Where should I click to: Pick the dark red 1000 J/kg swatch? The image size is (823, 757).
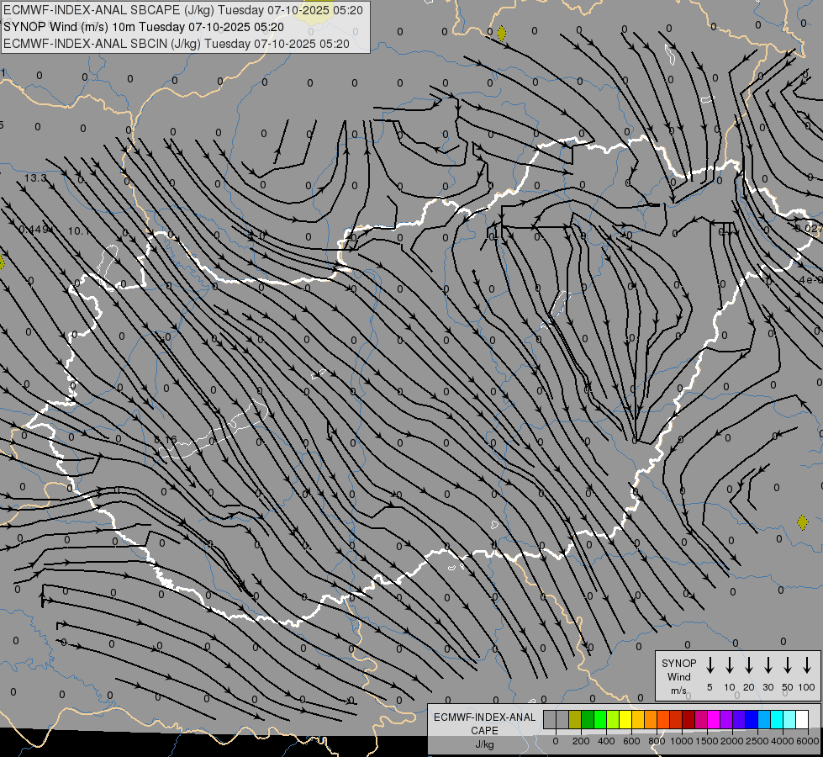coord(688,719)
